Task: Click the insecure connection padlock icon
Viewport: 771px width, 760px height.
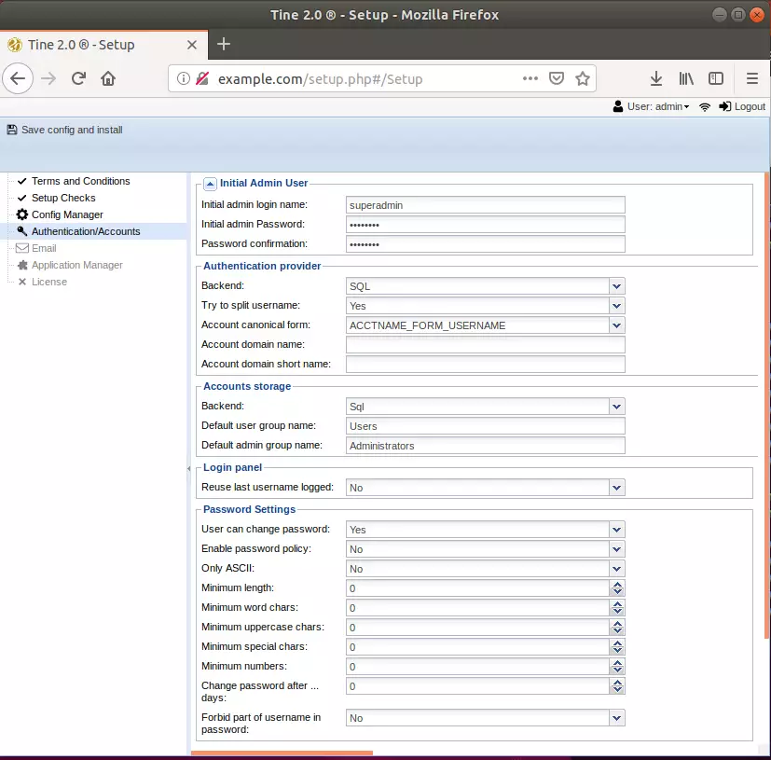Action: point(202,78)
